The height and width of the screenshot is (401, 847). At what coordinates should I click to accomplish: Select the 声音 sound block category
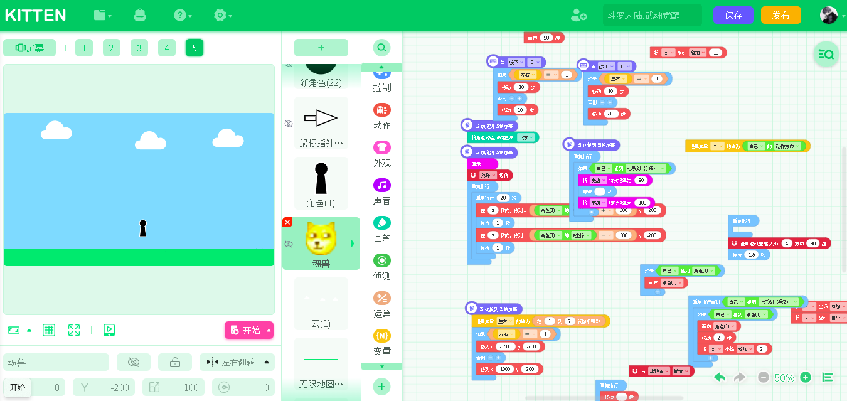[381, 191]
